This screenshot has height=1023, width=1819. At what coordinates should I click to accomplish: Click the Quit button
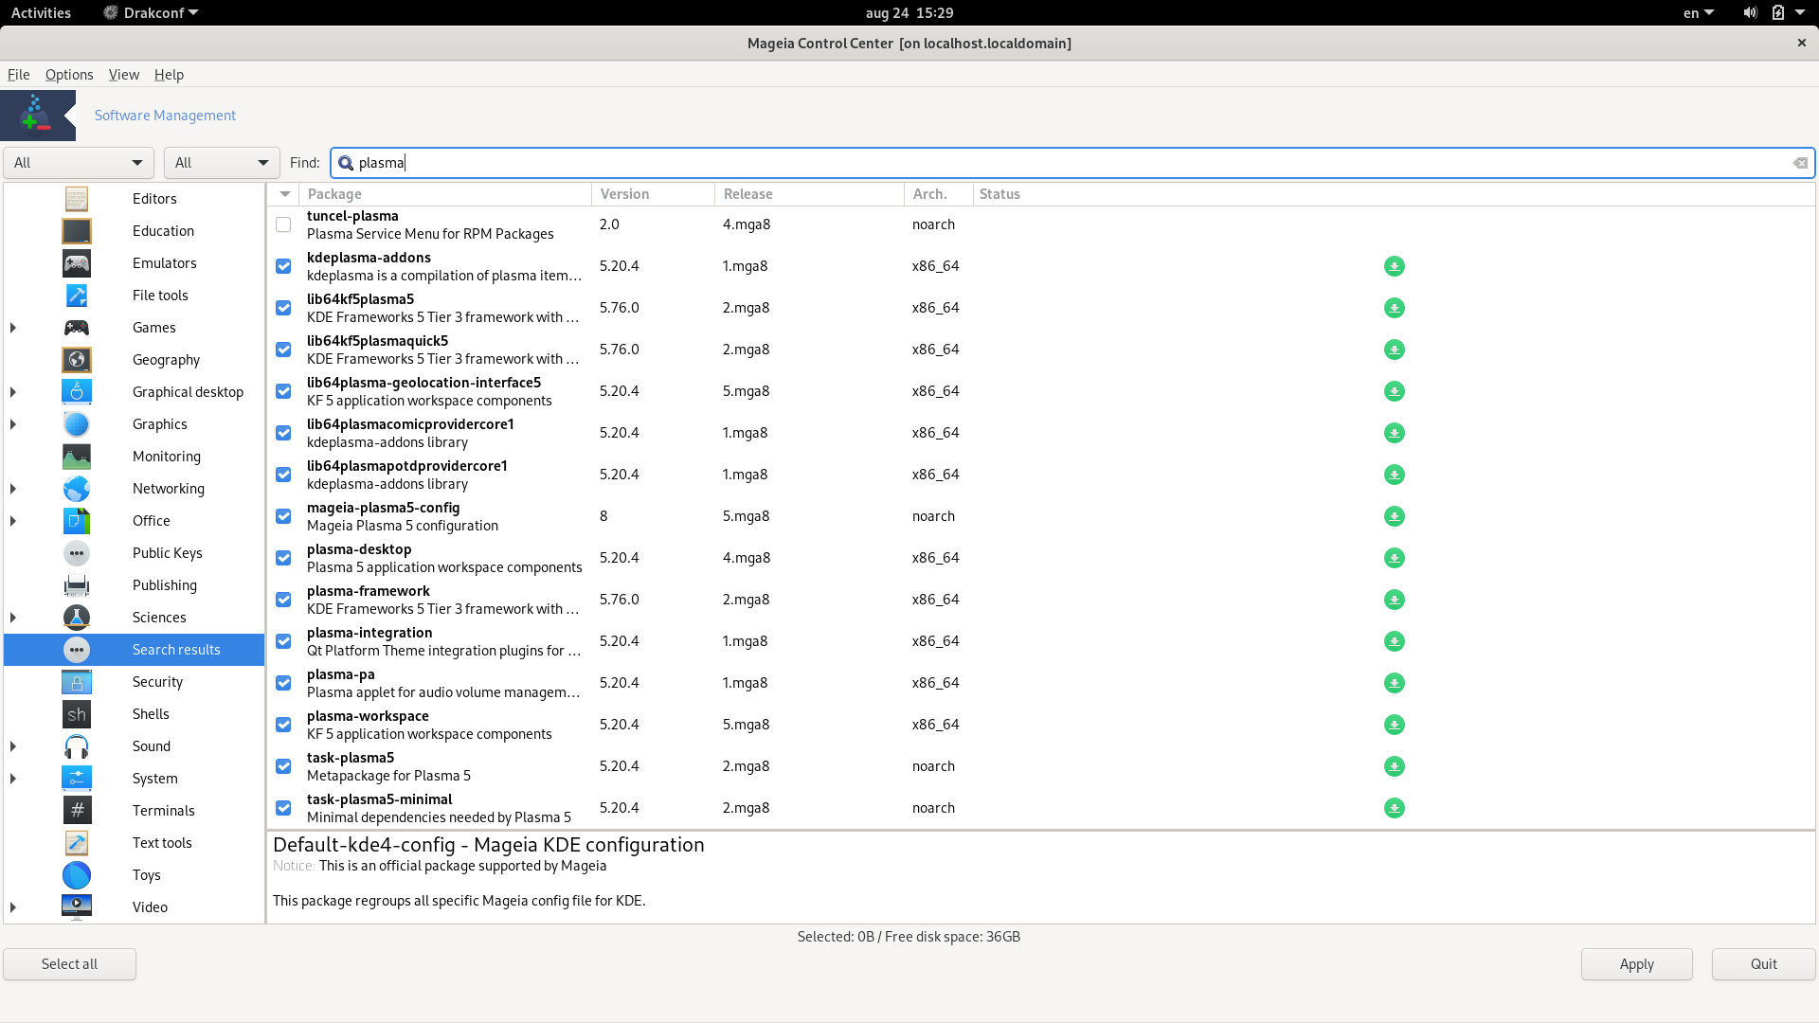(x=1763, y=964)
